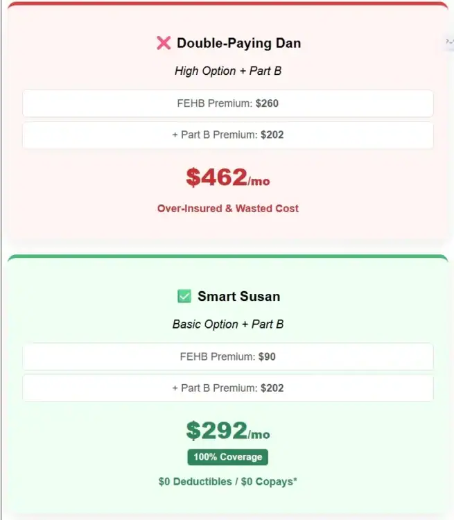This screenshot has height=520, width=454.
Task: Click the $90 amount in Susan's FEHB row
Action: 267,357
